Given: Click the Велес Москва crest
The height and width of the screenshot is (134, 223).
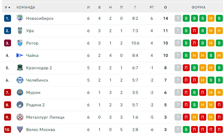Looking at the screenshot, I should [20, 129].
